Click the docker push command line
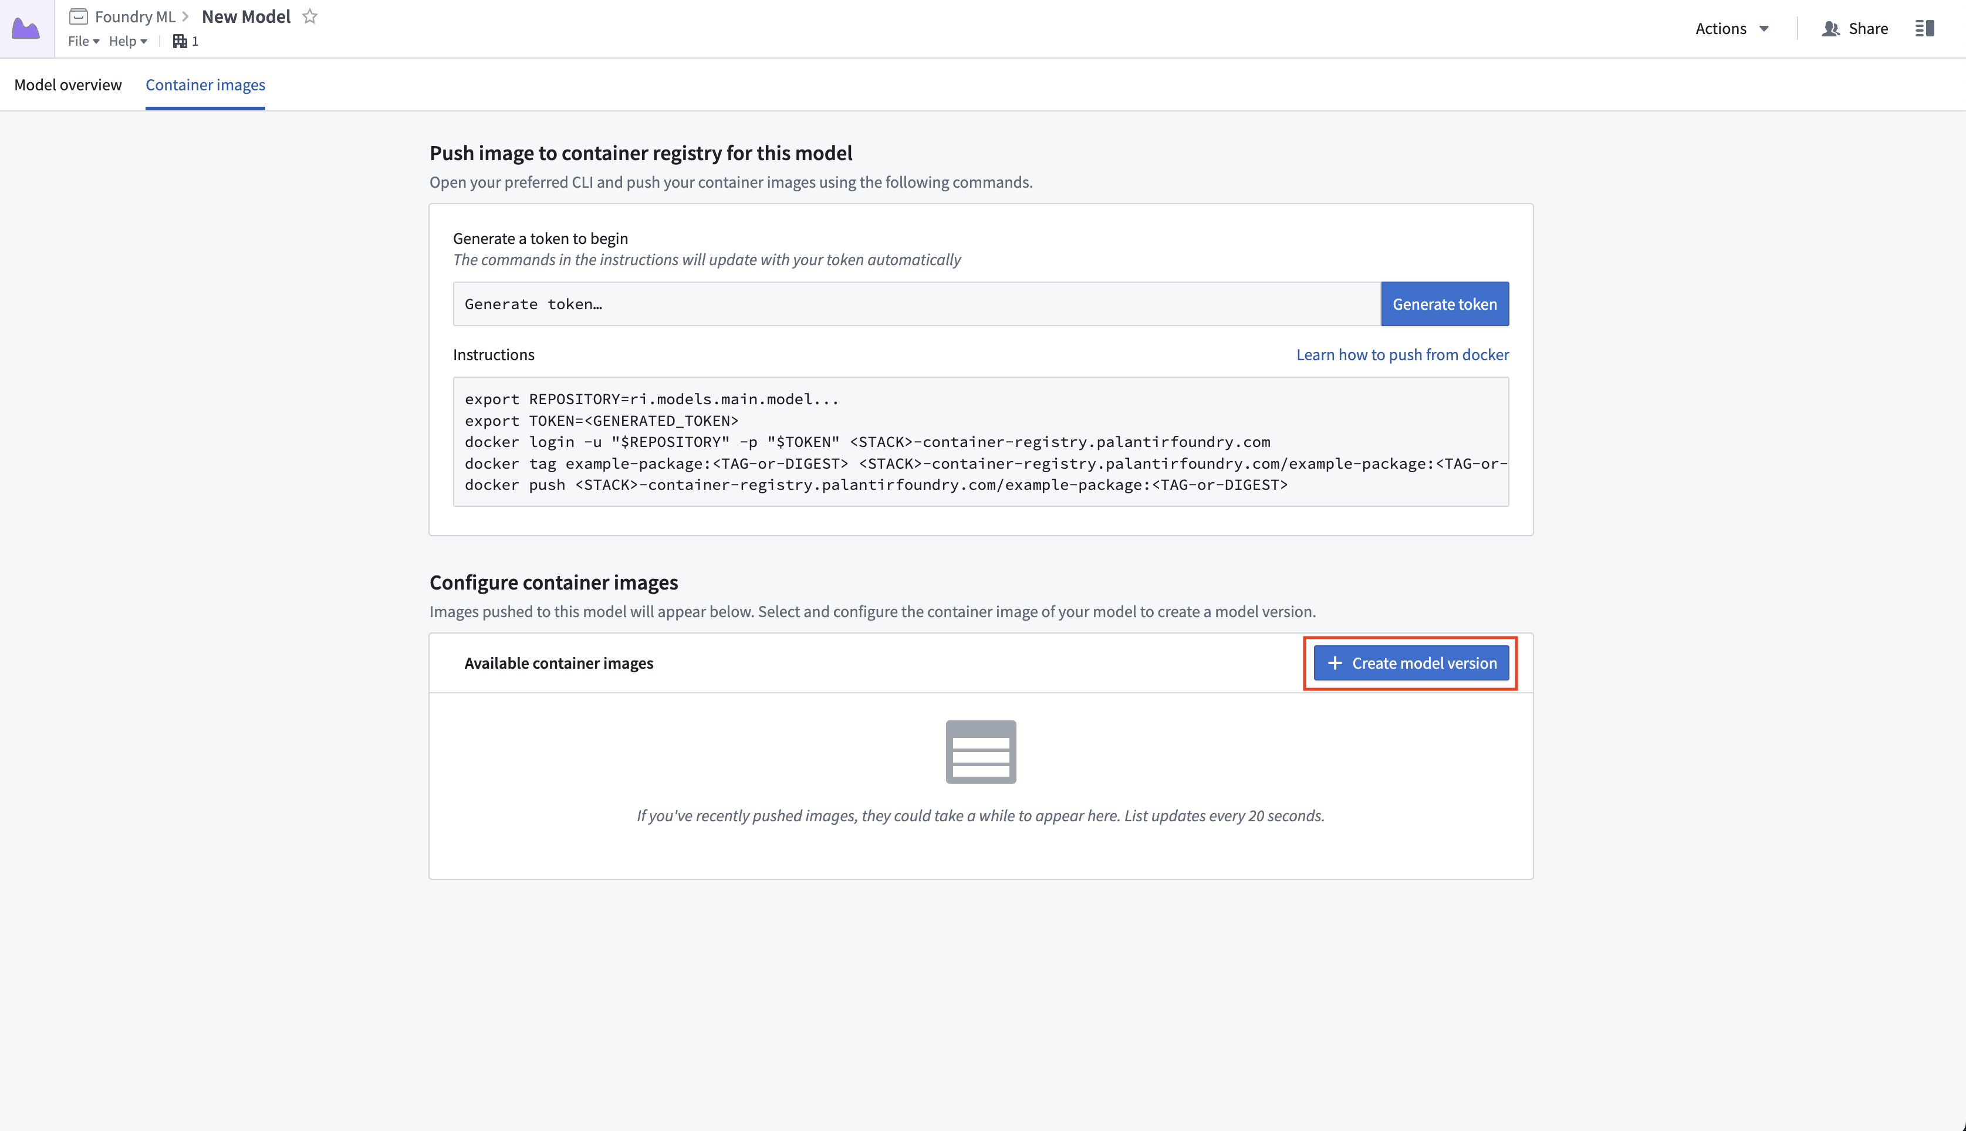The image size is (1966, 1131). click(x=876, y=485)
